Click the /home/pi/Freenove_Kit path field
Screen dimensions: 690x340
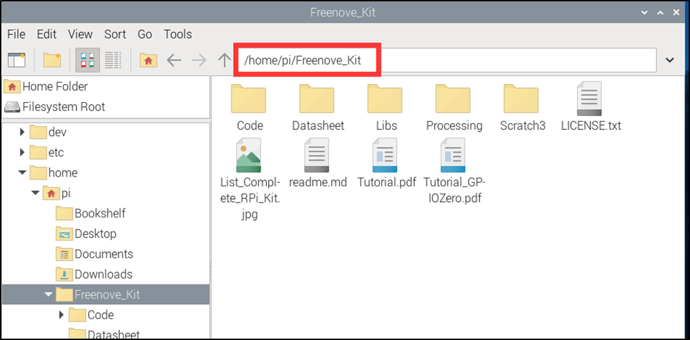click(x=447, y=60)
